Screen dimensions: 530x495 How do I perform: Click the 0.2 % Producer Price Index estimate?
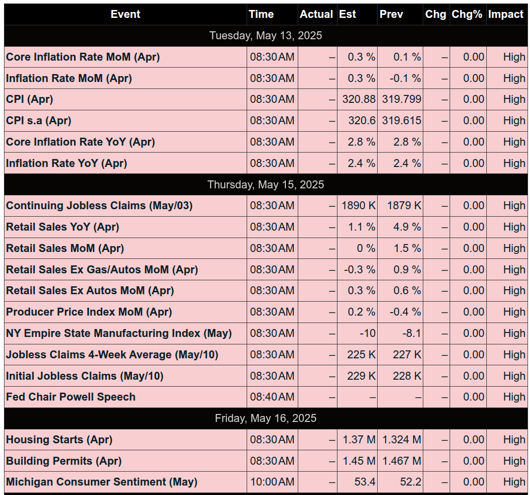[x=362, y=312]
